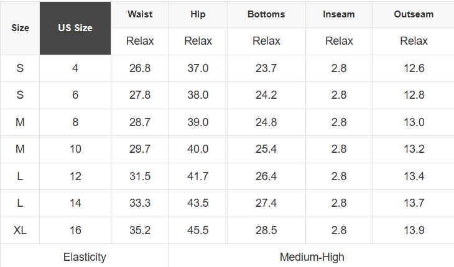Click hip value 41.7
454x267 pixels.
coord(198,176)
